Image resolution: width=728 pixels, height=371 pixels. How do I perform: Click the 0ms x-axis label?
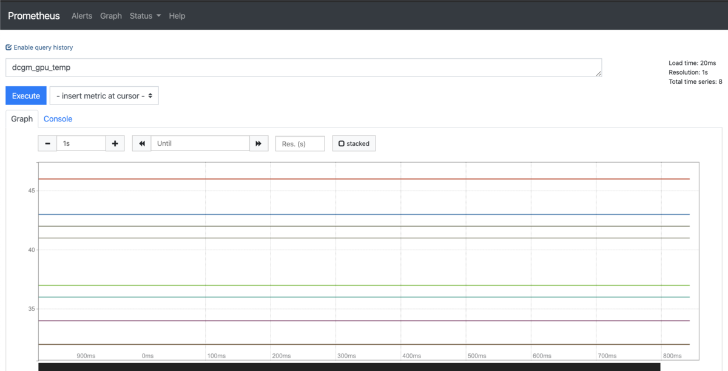147,356
